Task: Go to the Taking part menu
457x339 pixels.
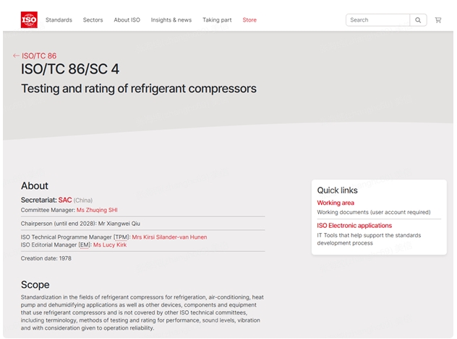Action: pos(217,20)
